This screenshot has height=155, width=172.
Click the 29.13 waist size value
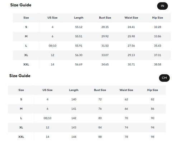coord(131,55)
